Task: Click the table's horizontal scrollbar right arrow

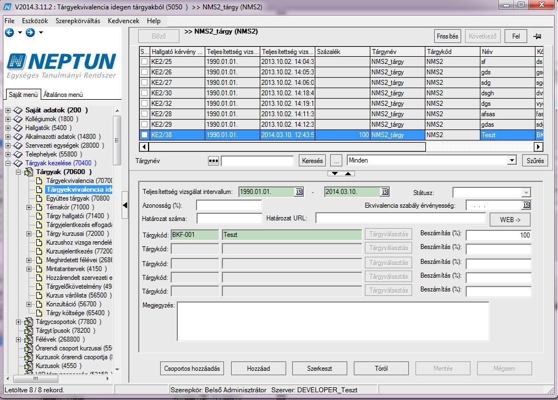Action: tap(538, 147)
